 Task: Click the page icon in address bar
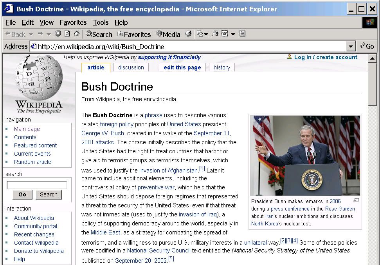[33, 46]
